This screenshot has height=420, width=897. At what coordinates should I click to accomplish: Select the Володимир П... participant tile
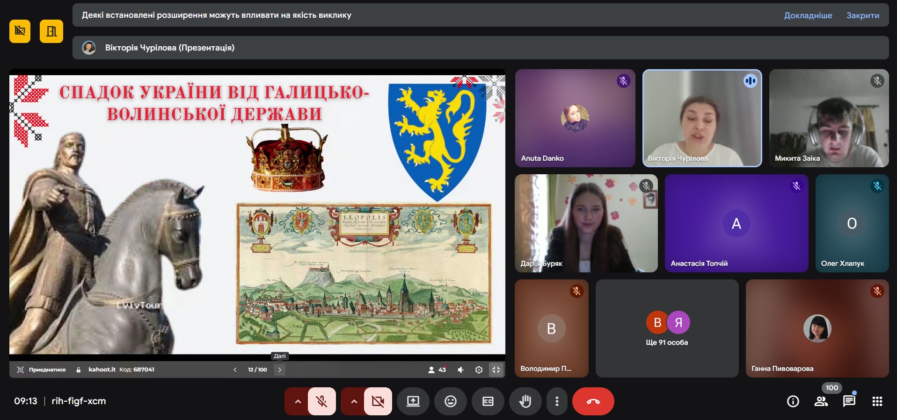click(x=552, y=328)
